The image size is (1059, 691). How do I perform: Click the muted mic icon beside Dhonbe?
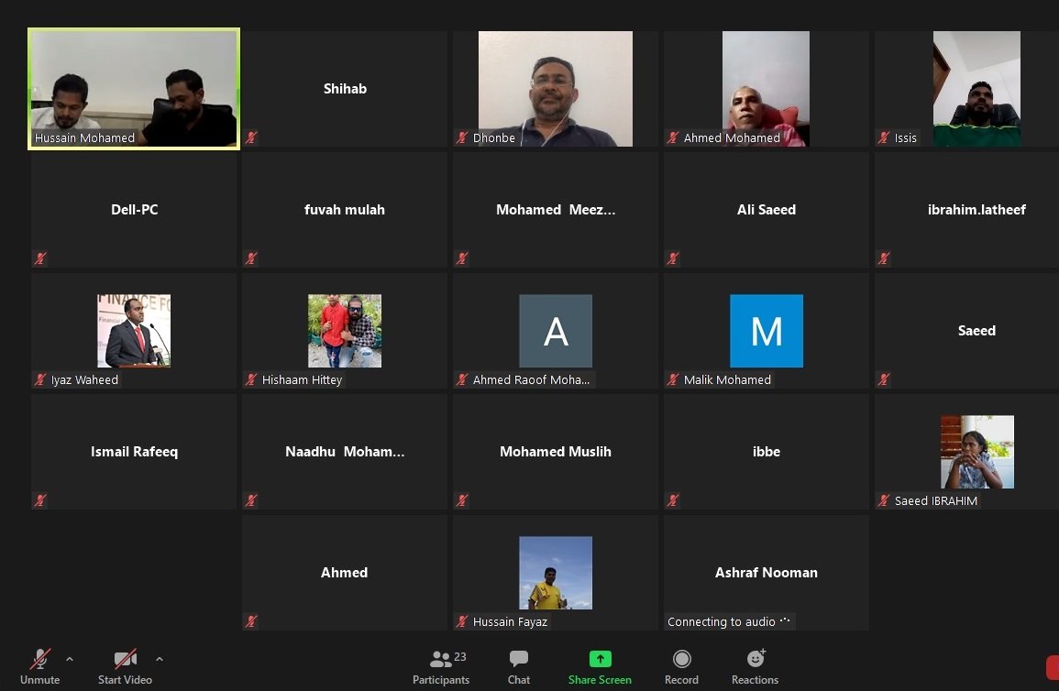pyautogui.click(x=462, y=137)
